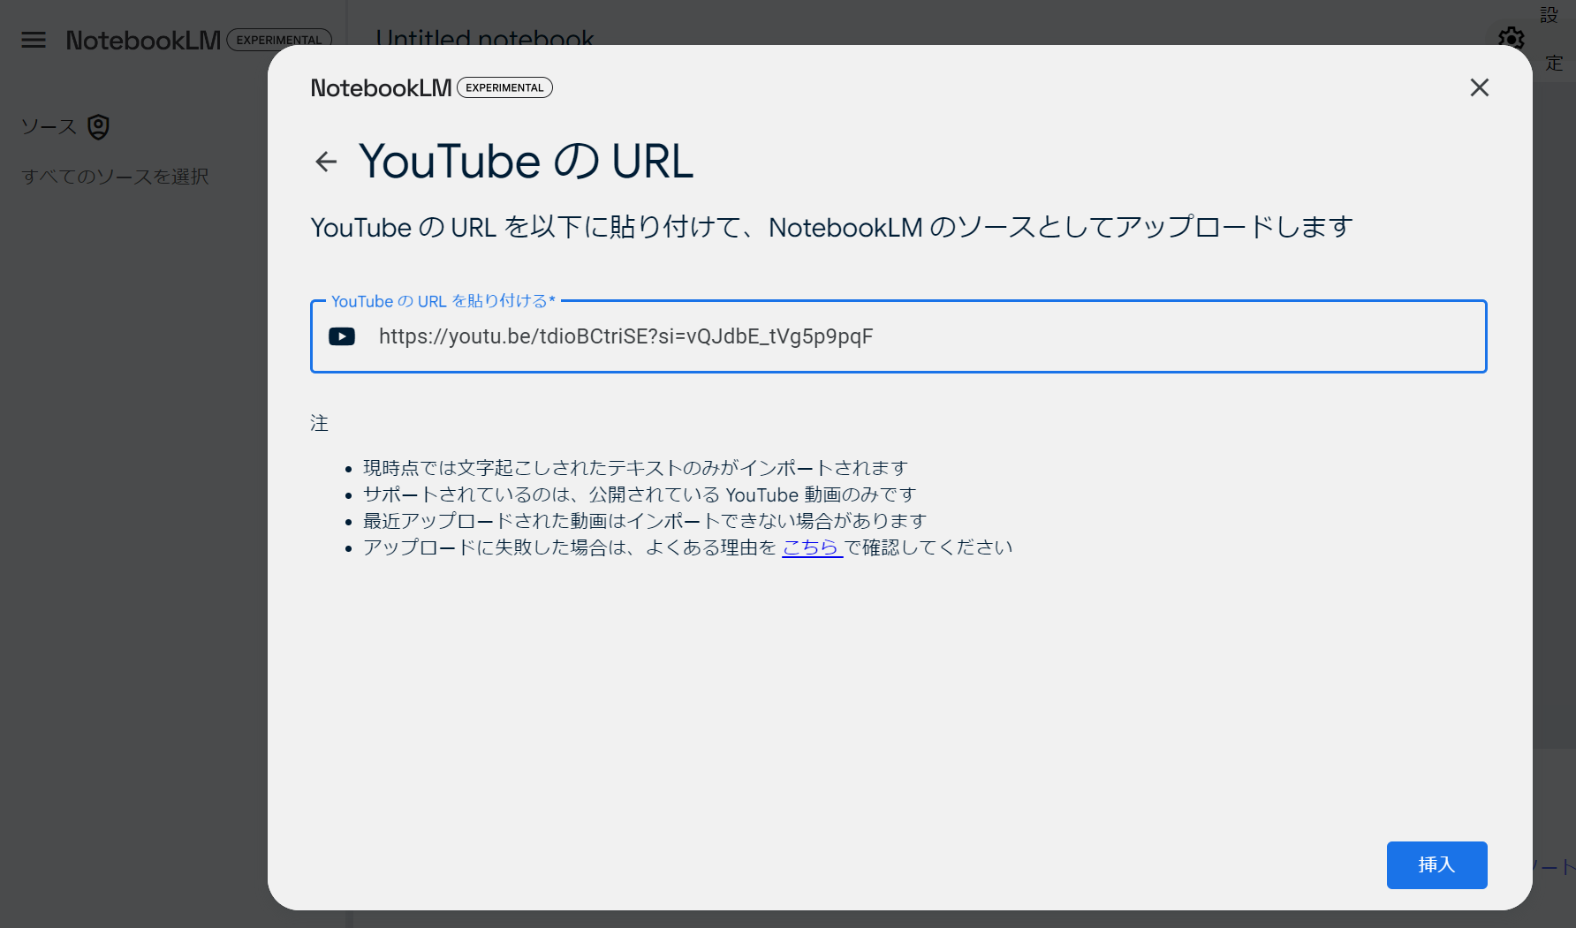Select すべてのソースを選択 in the sidebar

pyautogui.click(x=115, y=177)
